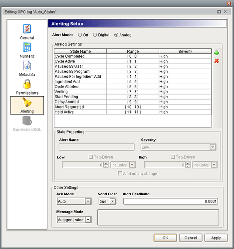The height and width of the screenshot is (249, 234).
Task: Select the Analog alert mode radio button
Action: coord(116,35)
